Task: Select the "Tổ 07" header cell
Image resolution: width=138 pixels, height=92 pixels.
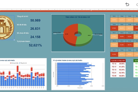Action: point(122,25)
